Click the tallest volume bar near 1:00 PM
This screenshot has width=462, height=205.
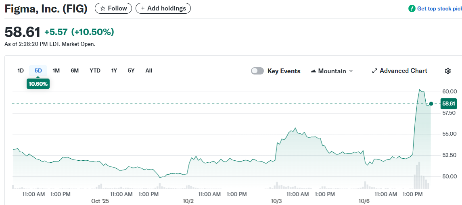pyautogui.click(x=419, y=176)
